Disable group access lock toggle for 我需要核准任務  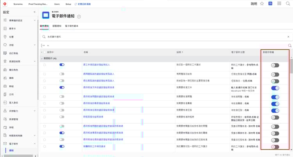click(x=275, y=110)
